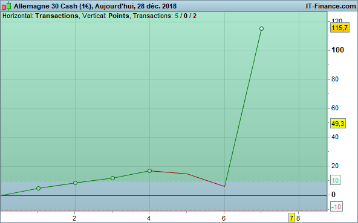The height and width of the screenshot is (223, 358).
Task: Click the x-axis label '2'
Action: click(x=74, y=218)
